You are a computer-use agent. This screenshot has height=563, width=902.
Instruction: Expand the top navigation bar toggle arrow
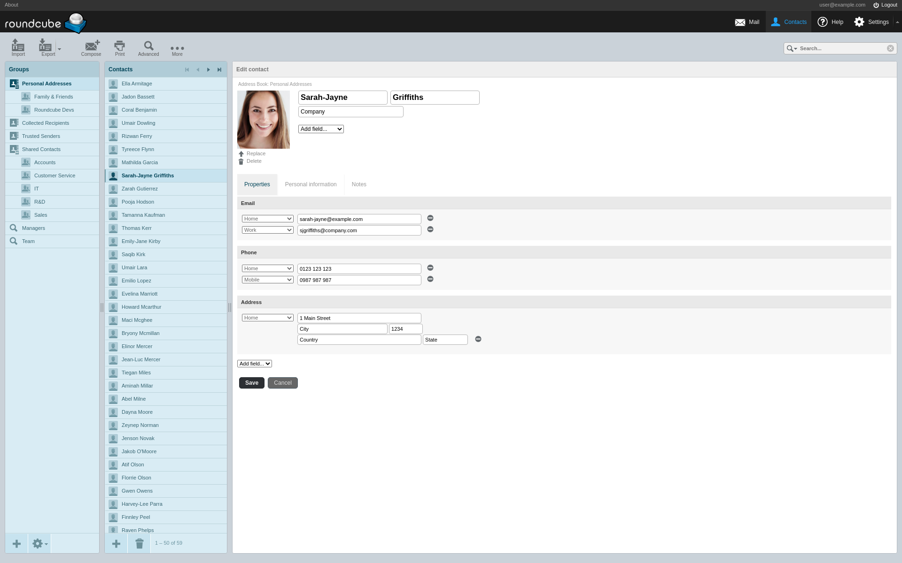point(897,22)
